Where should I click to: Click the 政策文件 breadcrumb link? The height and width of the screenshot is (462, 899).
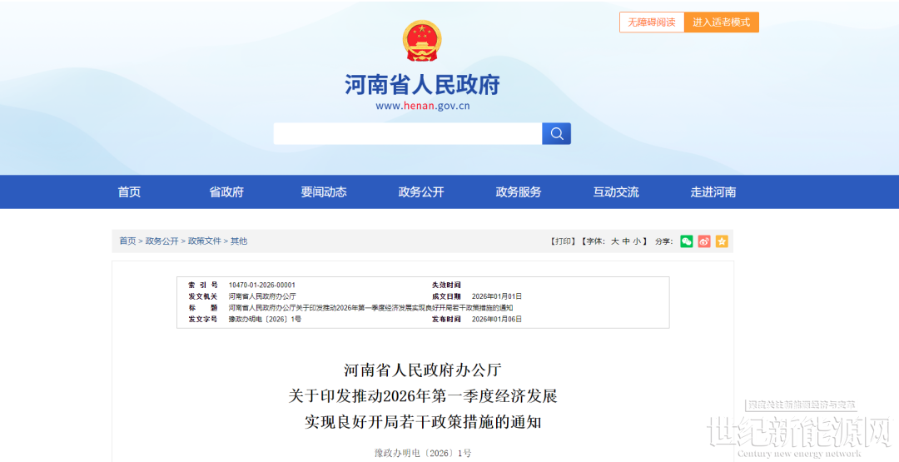(x=205, y=241)
